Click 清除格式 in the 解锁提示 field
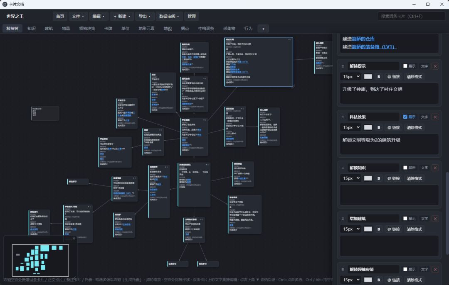This screenshot has height=285, width=449. pyautogui.click(x=414, y=77)
